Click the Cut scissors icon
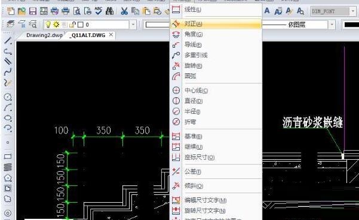359x220 pixels. click(x=124, y=11)
